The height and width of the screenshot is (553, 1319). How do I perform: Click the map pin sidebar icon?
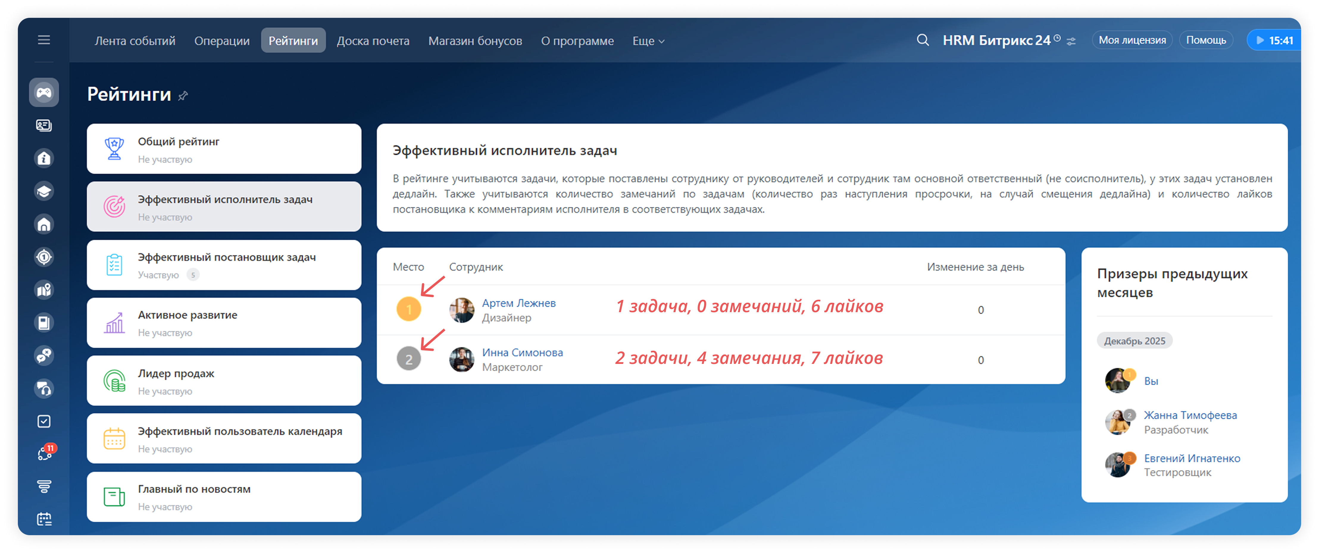click(44, 290)
